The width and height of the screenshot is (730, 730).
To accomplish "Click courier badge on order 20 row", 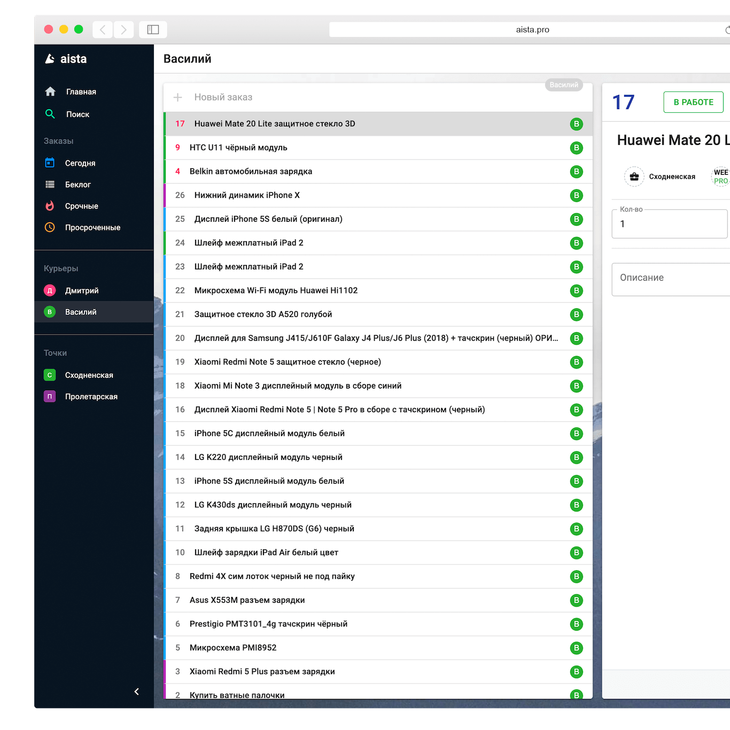I will click(x=576, y=338).
